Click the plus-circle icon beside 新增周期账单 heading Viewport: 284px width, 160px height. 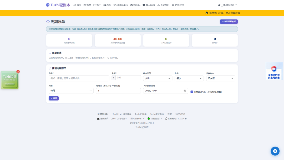(50, 68)
